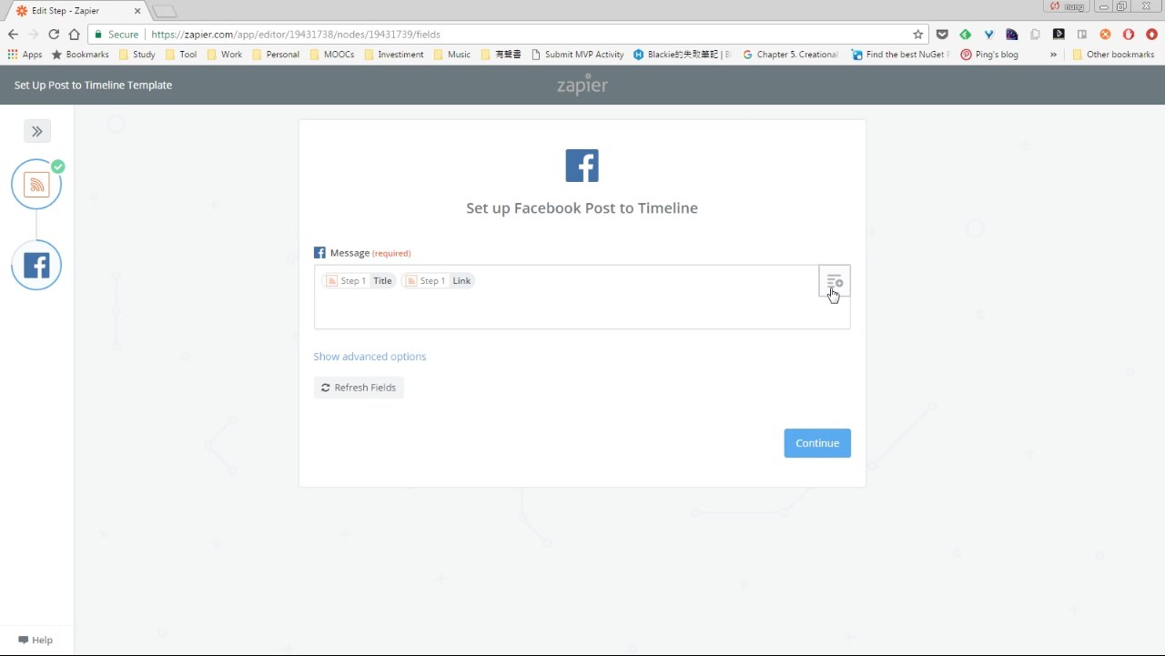Viewport: 1165px width, 656px height.
Task: Click the red up-arrow extension icon
Action: [1151, 35]
